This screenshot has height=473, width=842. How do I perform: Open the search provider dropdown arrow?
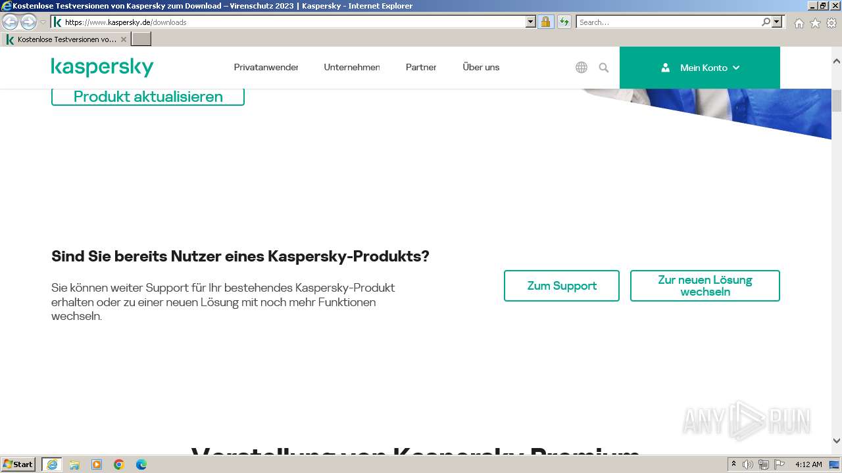point(778,22)
